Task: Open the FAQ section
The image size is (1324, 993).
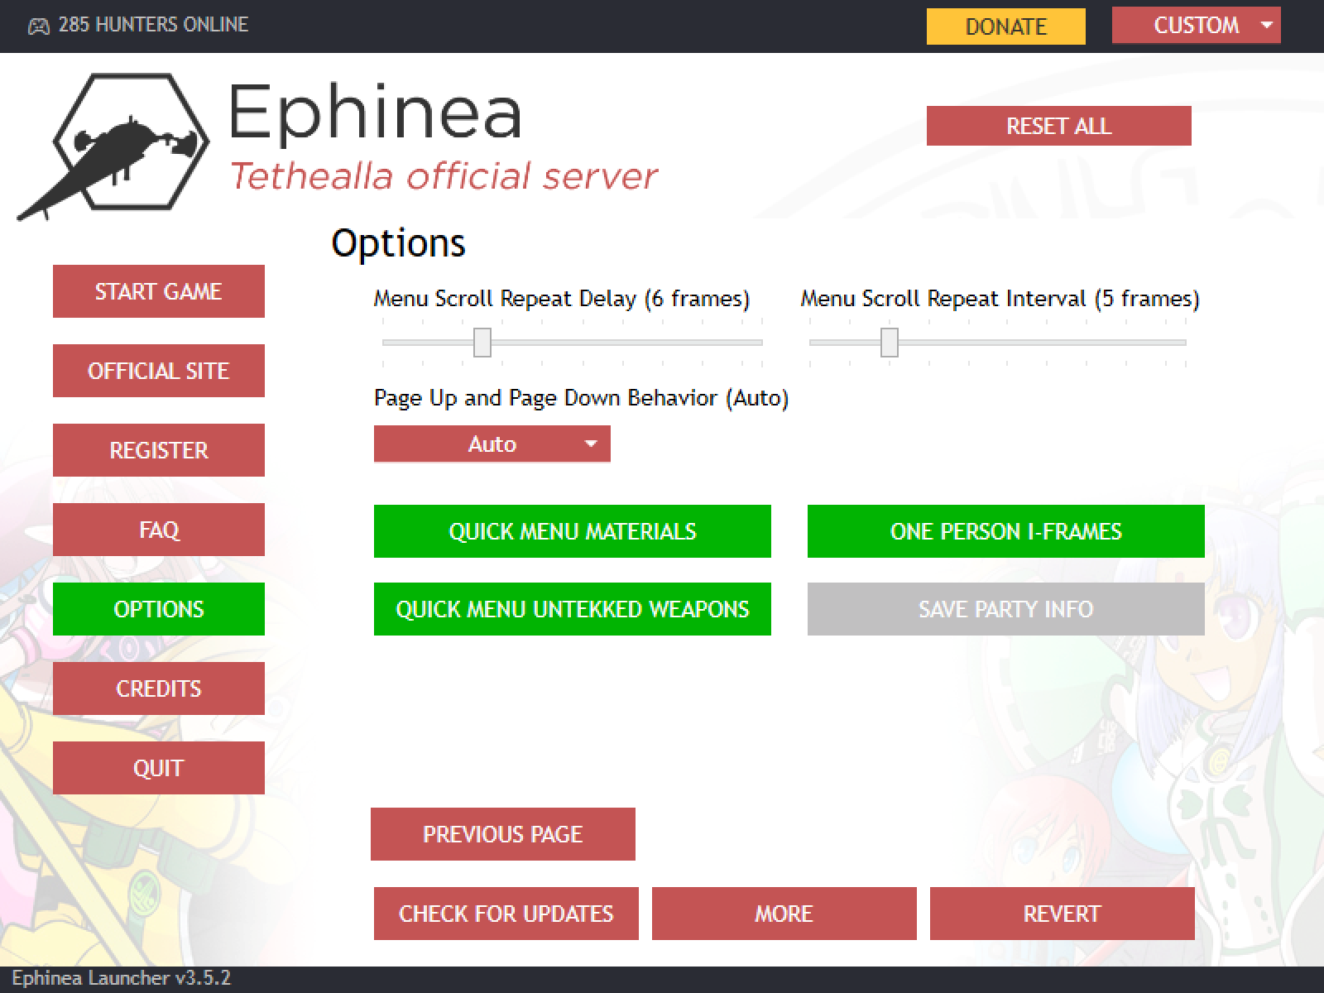Action: click(159, 530)
